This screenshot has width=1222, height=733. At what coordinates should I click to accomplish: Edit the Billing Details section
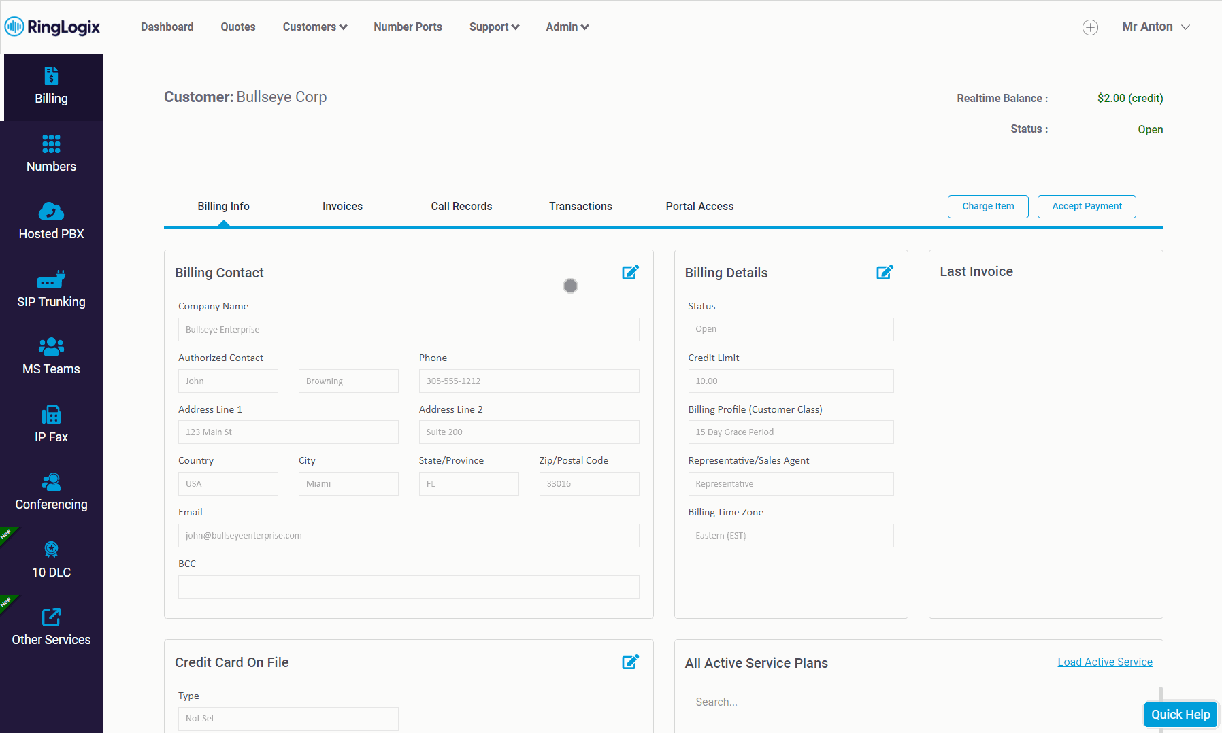point(885,272)
